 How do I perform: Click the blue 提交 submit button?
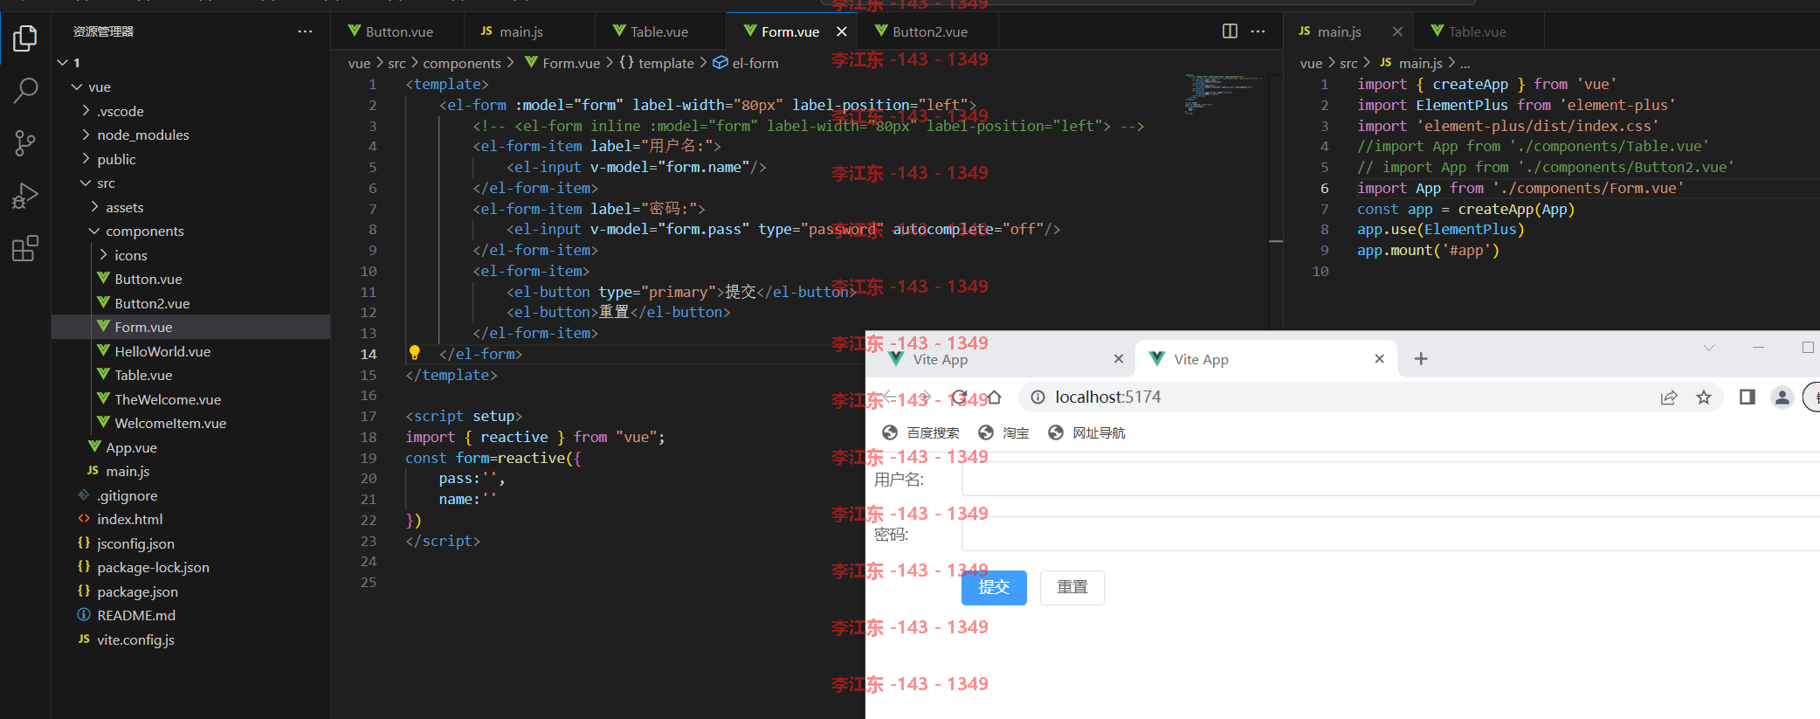tap(994, 587)
